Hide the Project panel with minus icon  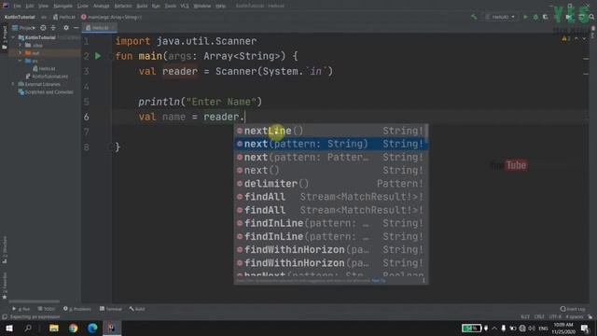click(76, 28)
